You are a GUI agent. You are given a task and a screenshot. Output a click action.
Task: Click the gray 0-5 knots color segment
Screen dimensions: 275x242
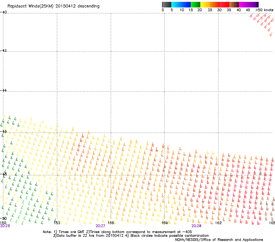(x=166, y=4)
